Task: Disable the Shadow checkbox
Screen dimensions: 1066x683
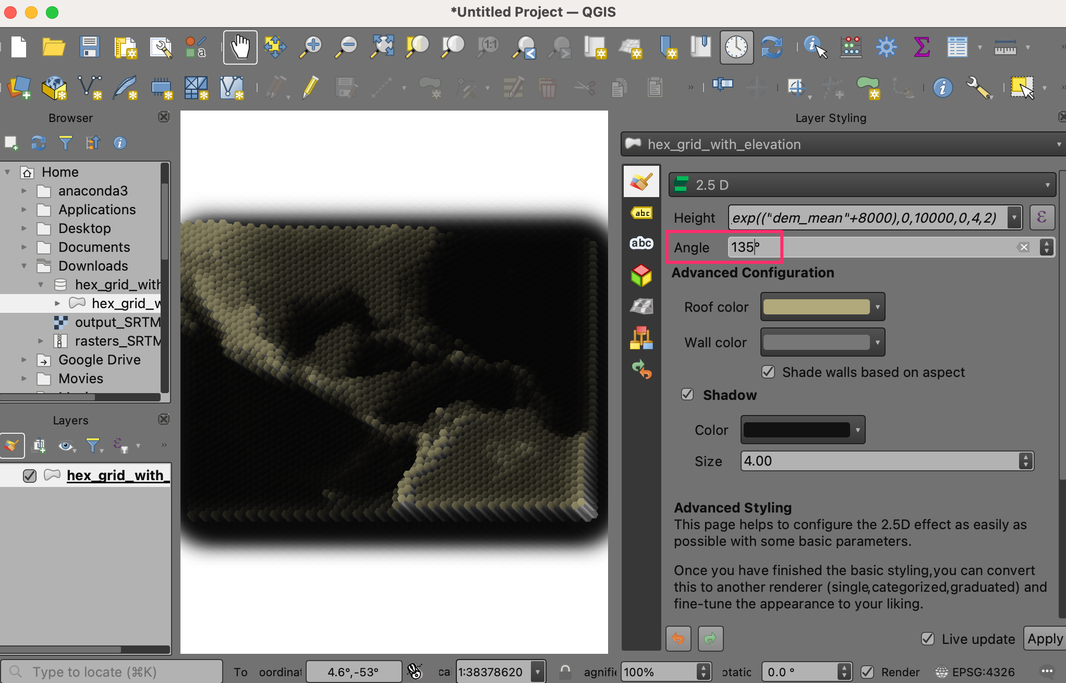Action: (687, 395)
